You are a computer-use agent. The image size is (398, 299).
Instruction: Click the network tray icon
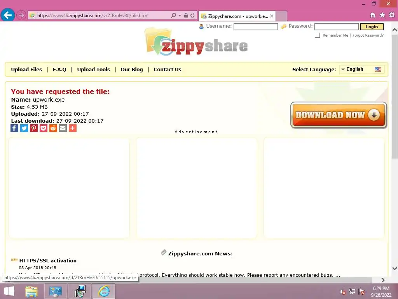(x=352, y=292)
